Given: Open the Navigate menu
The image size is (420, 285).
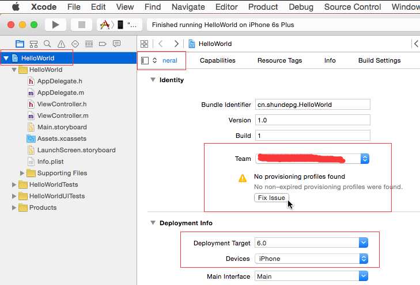Looking at the screenshot, I should coord(188,7).
